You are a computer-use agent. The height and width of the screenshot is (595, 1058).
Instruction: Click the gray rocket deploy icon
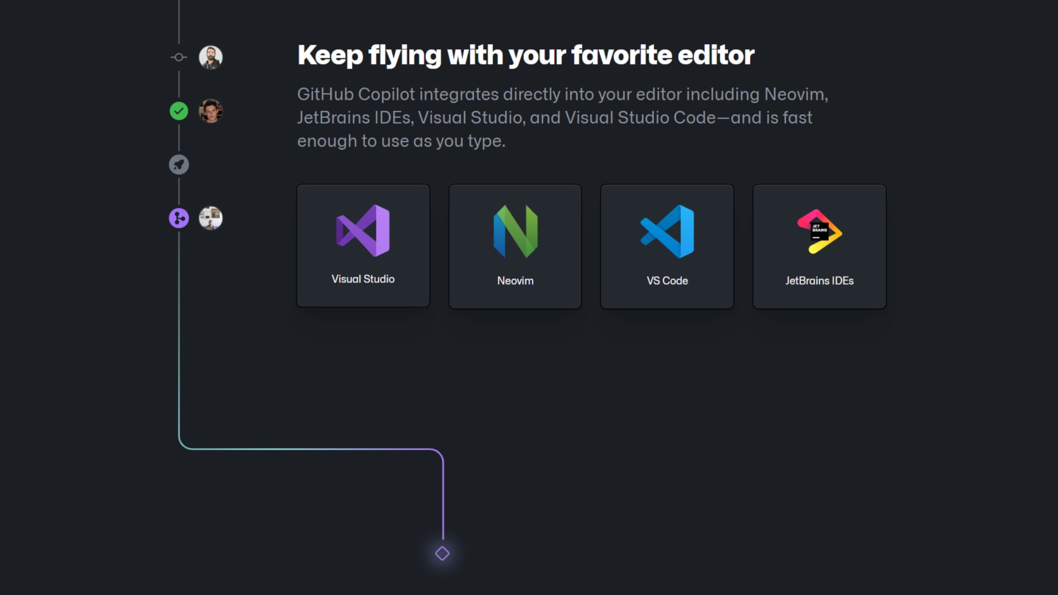click(x=179, y=165)
